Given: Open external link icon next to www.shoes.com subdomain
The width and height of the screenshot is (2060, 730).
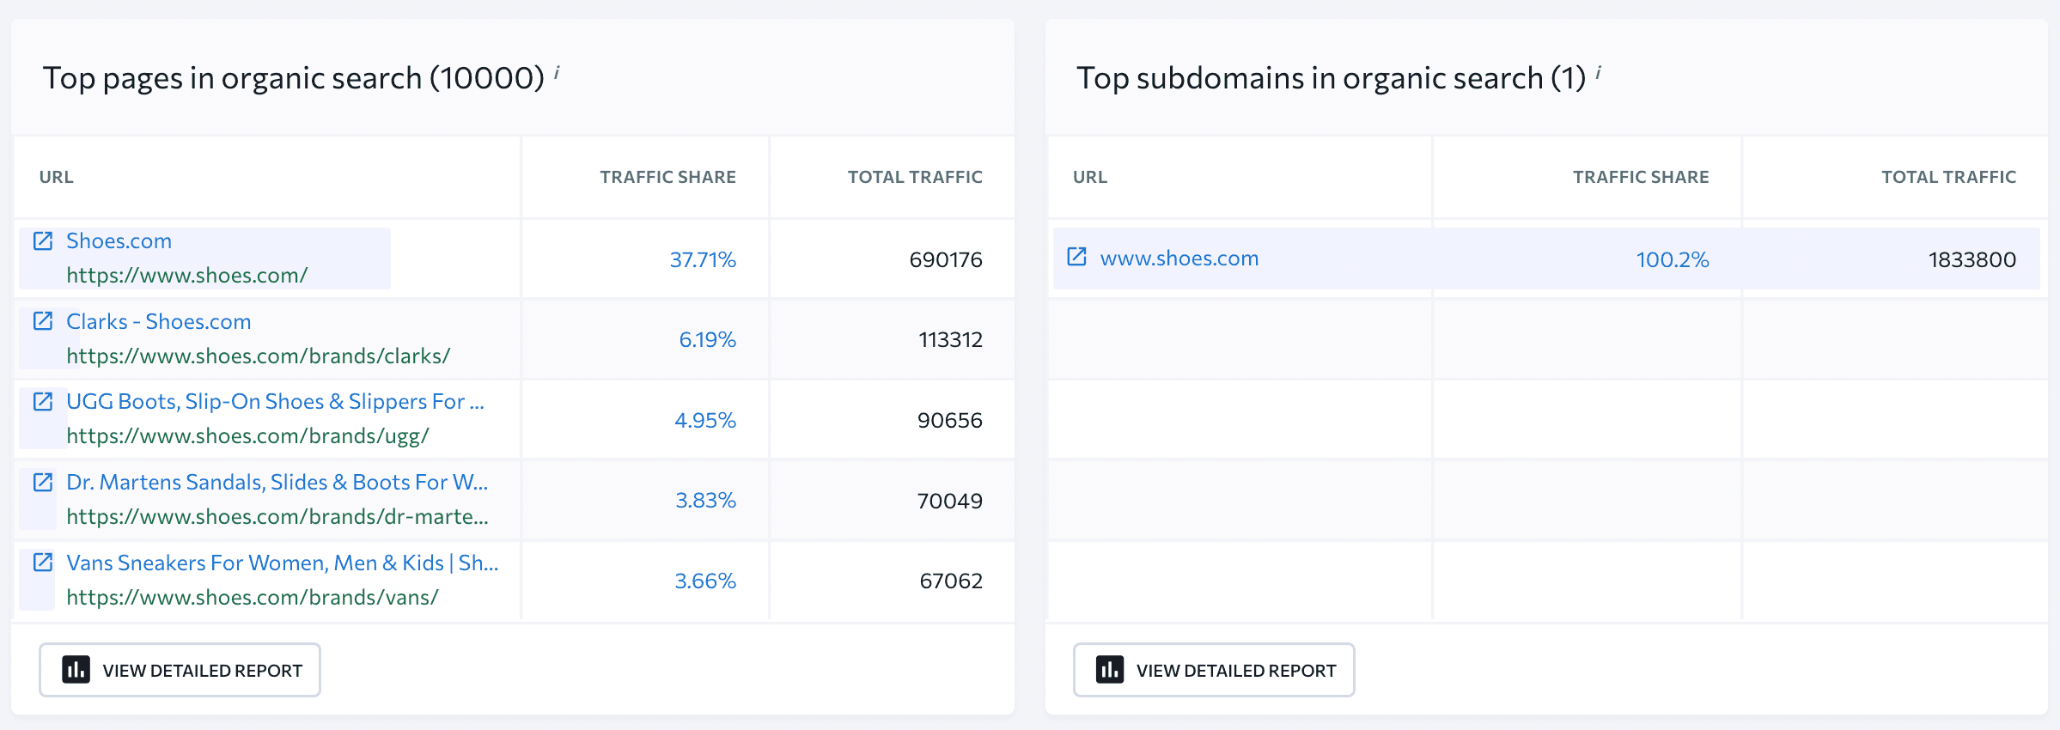Looking at the screenshot, I should tap(1076, 257).
